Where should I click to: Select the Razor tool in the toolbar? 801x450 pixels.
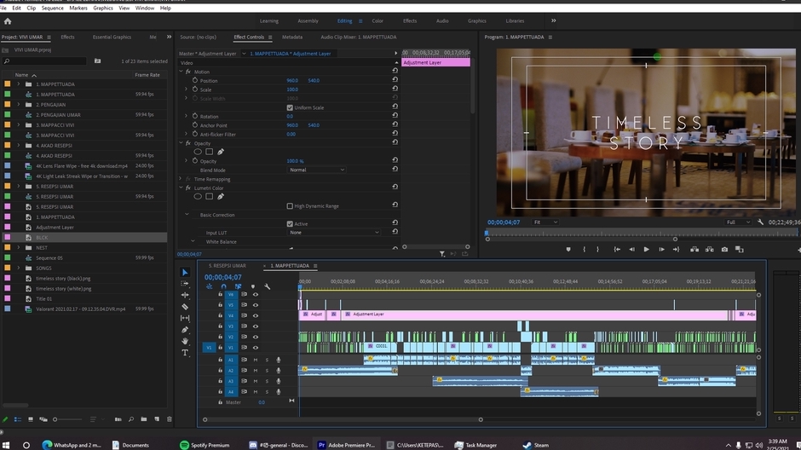185,307
